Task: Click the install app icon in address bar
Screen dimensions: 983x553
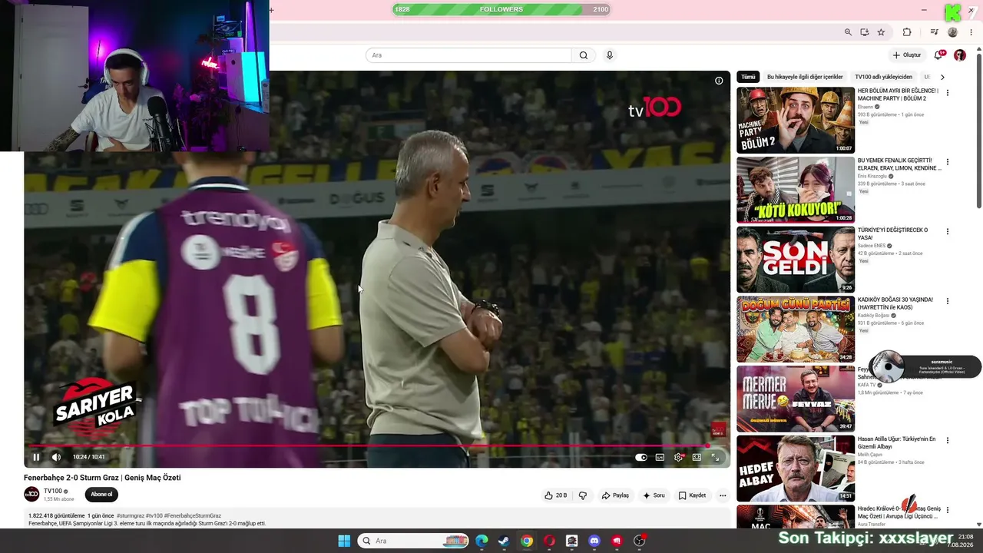Action: [865, 32]
